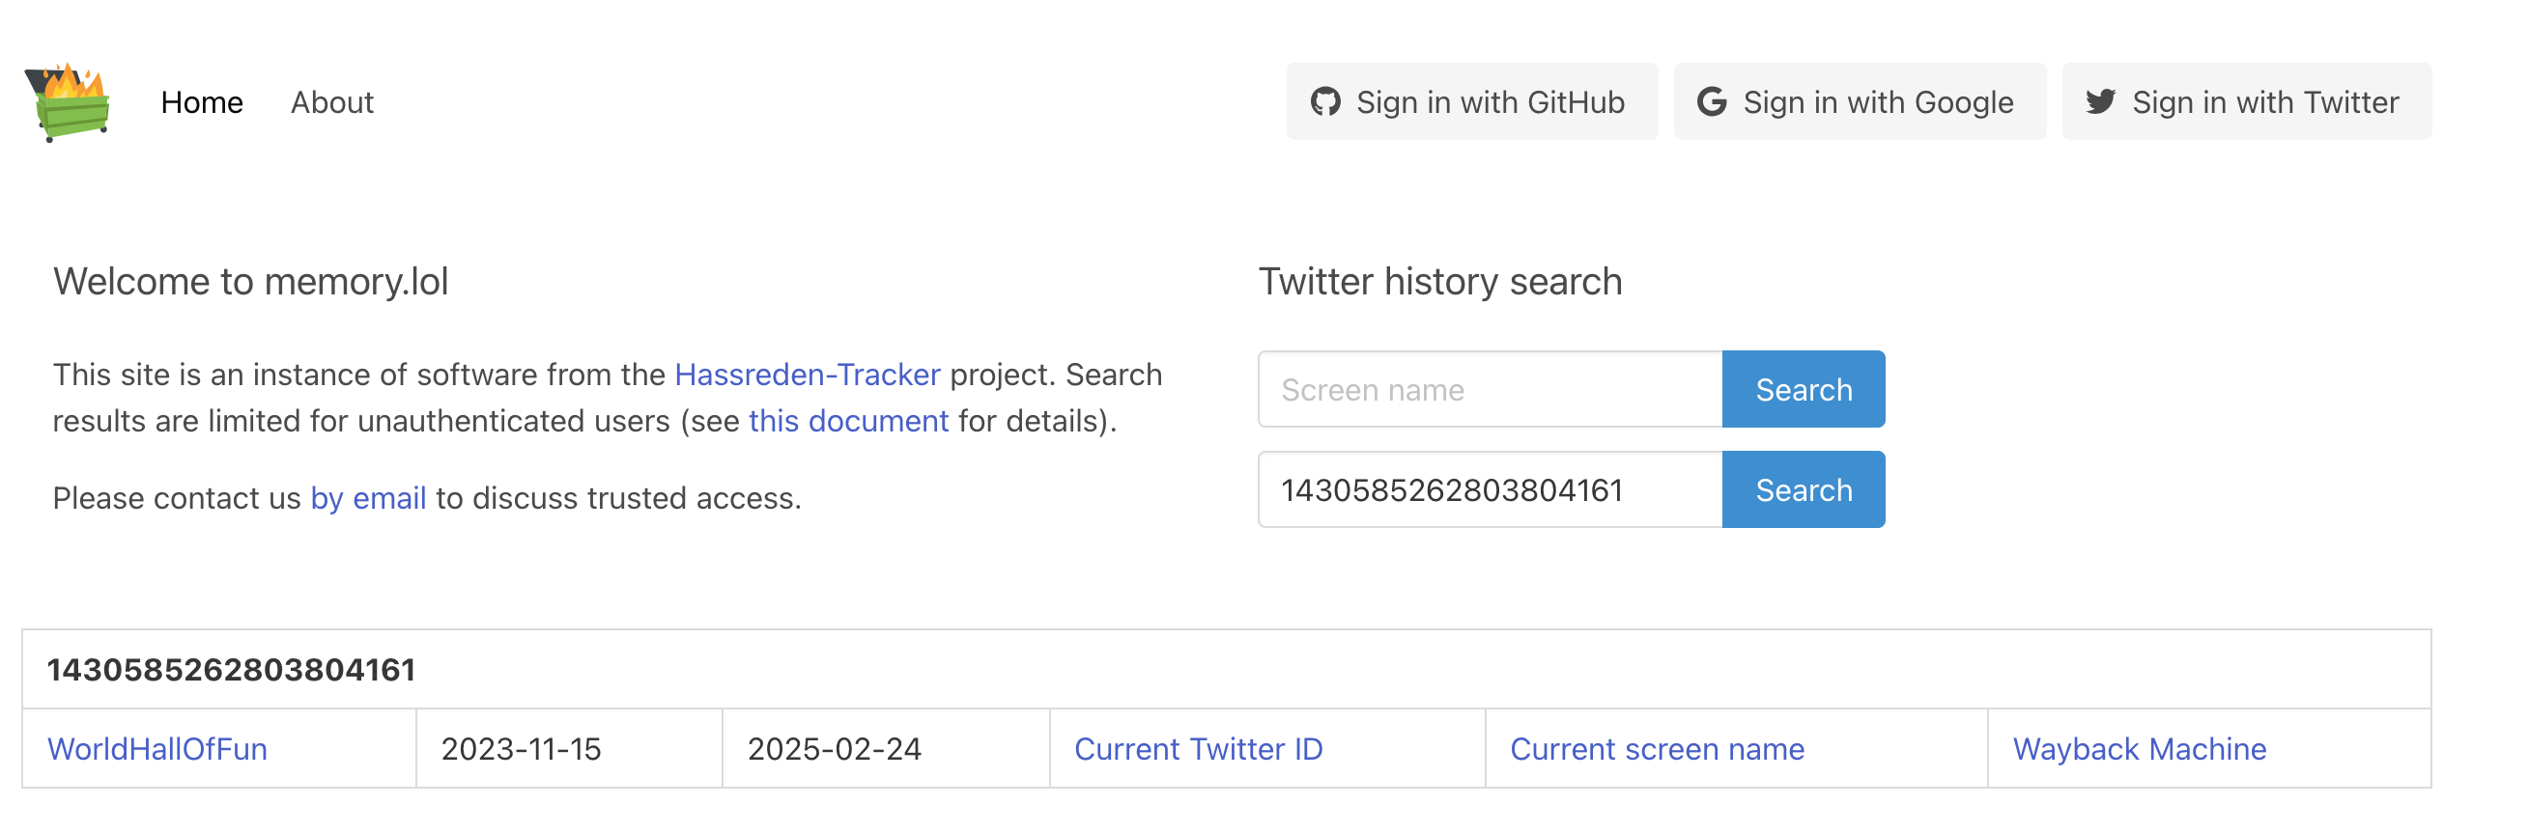The height and width of the screenshot is (834, 2529).
Task: Sign in with Twitter
Action: tap(2246, 102)
